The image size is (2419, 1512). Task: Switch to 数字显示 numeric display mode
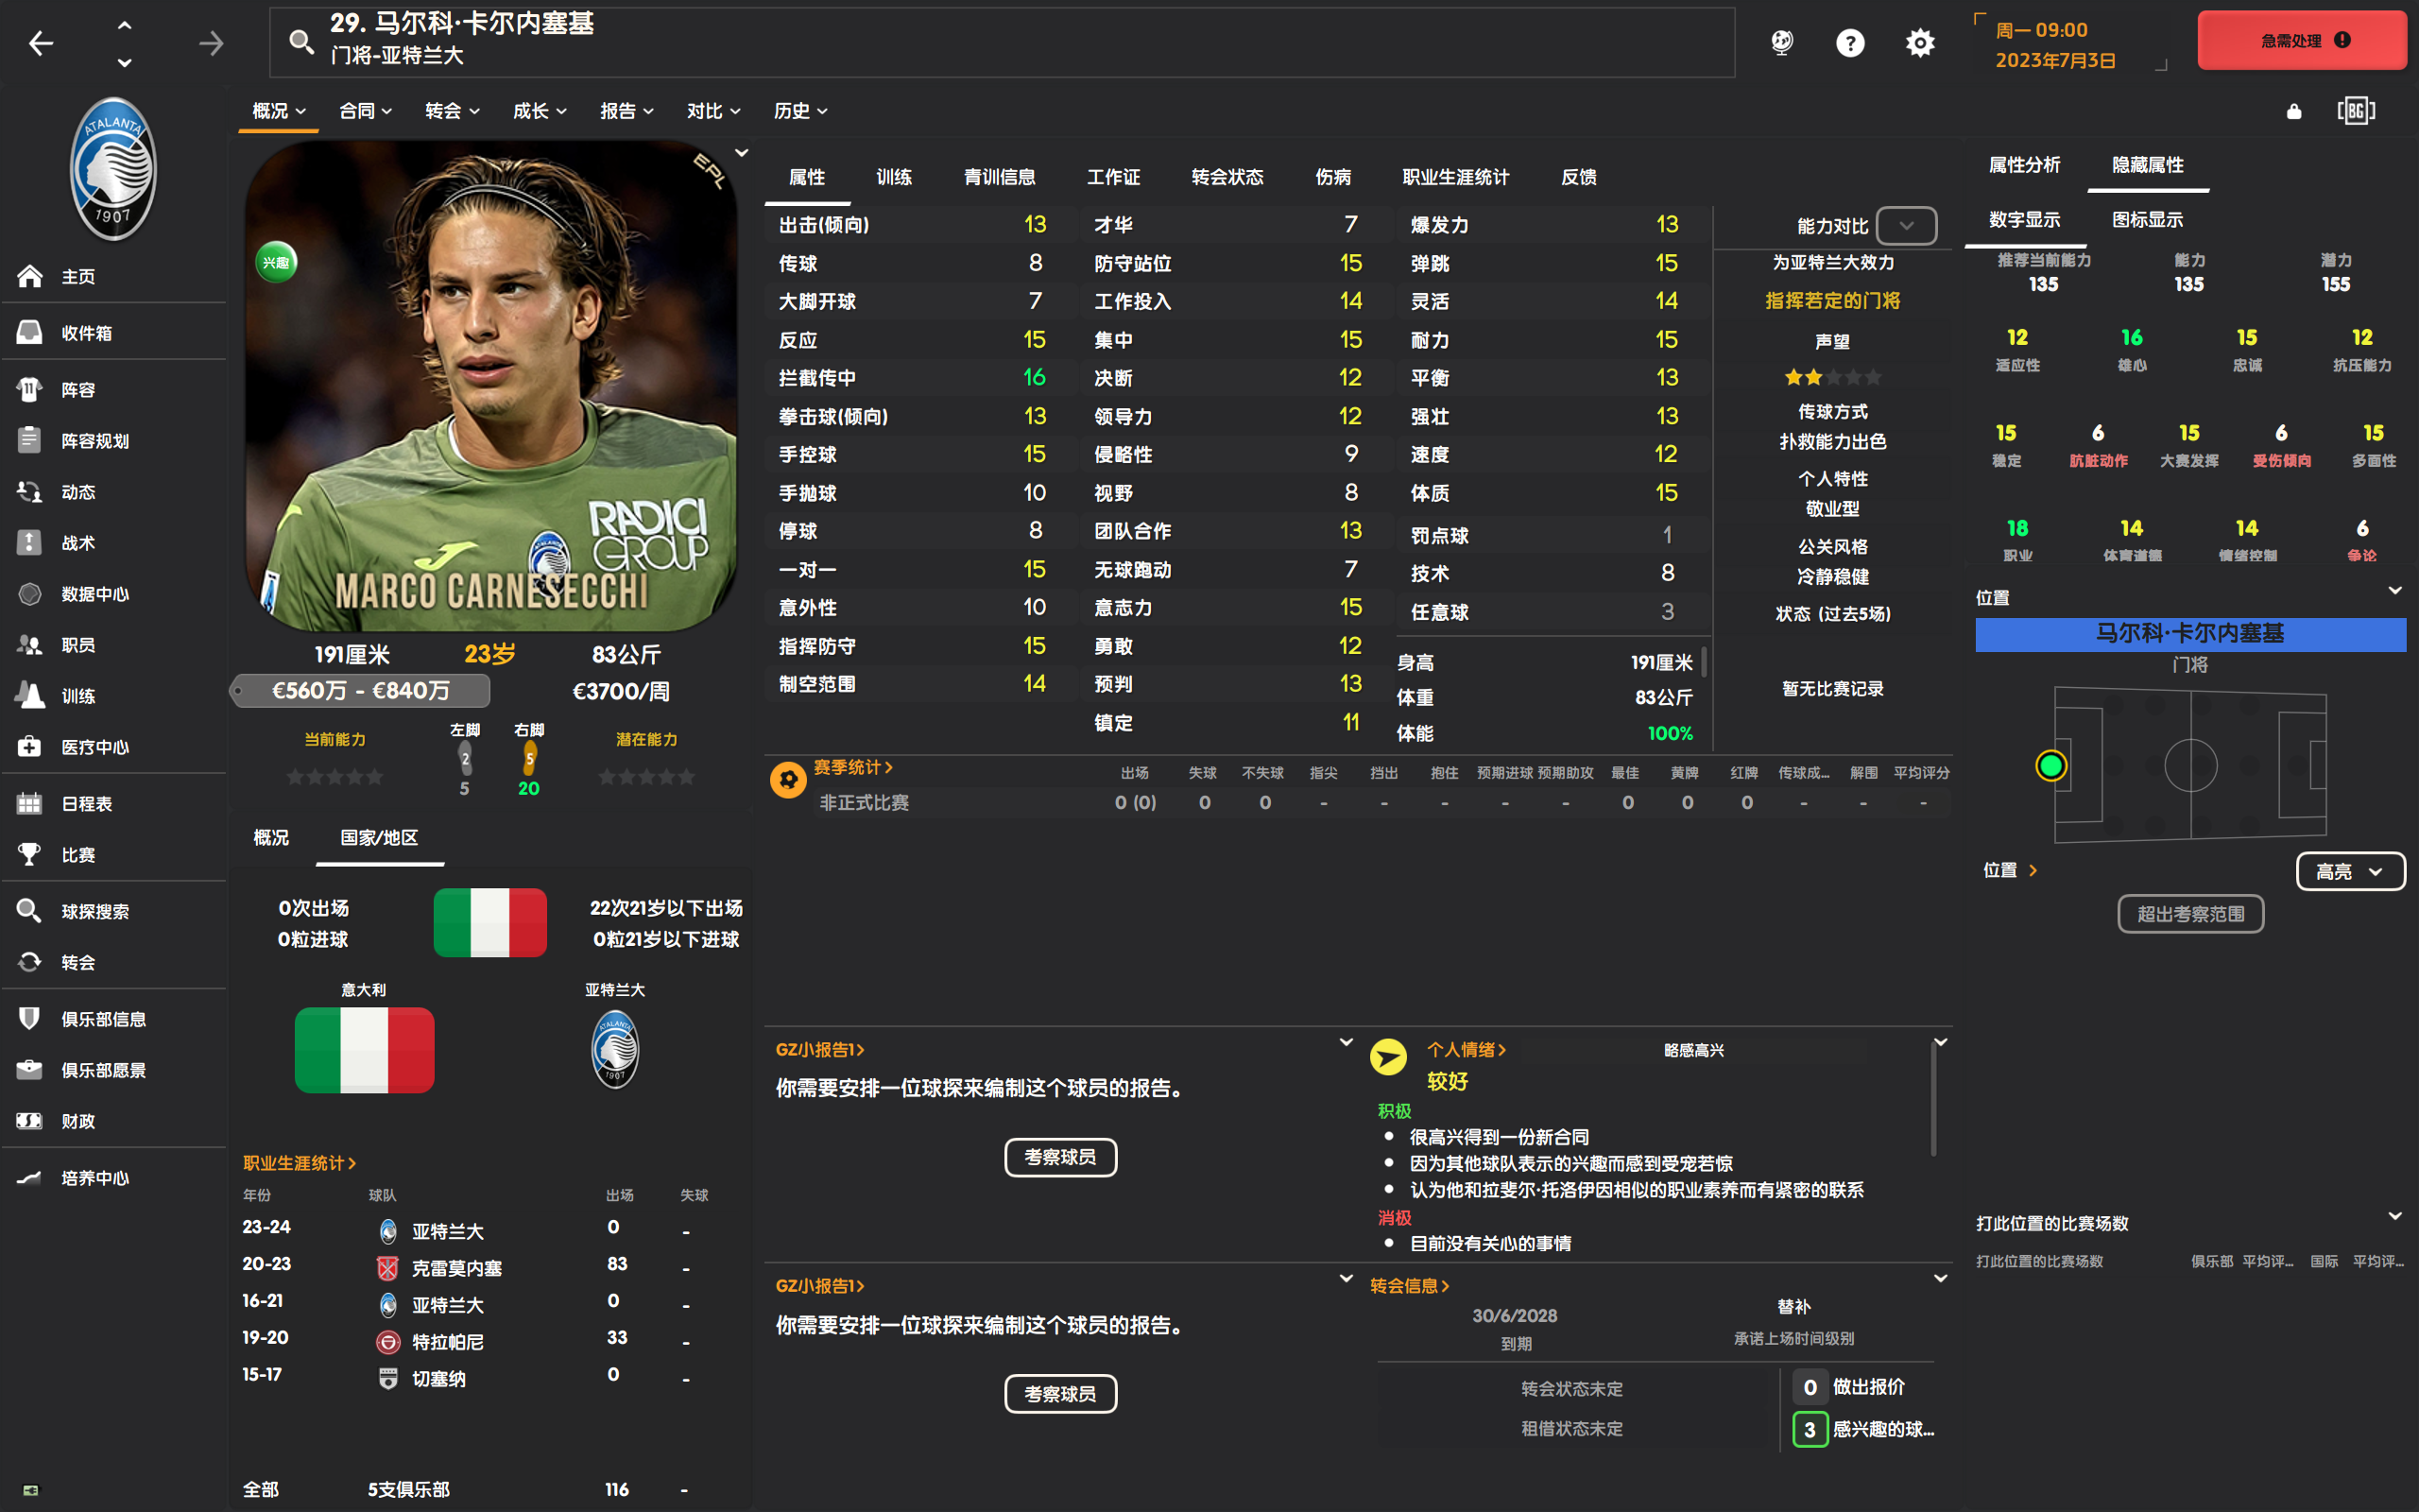[2023, 220]
